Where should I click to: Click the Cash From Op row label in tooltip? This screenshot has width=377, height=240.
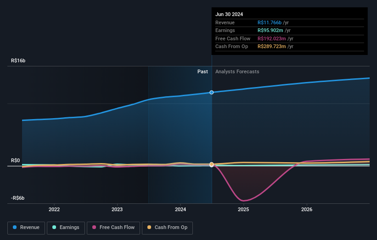tap(231, 47)
